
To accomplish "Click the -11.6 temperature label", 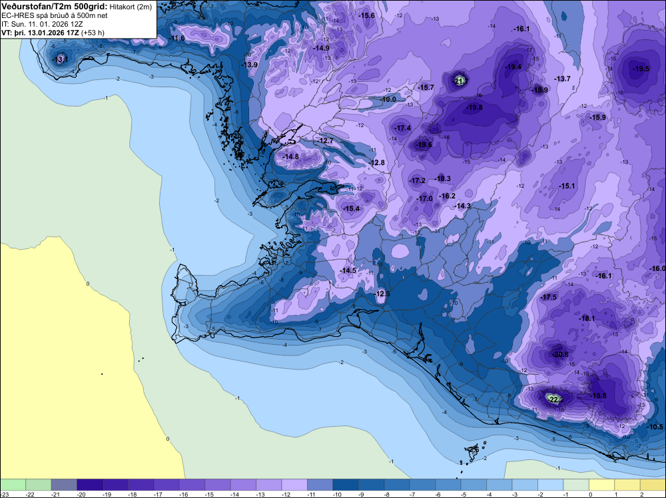I will click(x=176, y=38).
